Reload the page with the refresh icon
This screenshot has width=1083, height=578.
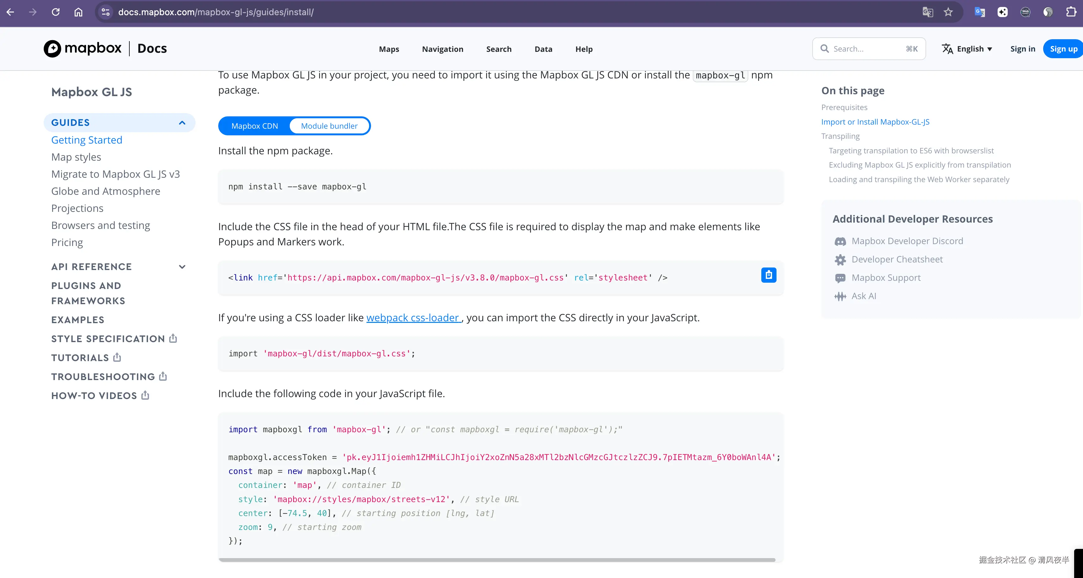tap(55, 12)
